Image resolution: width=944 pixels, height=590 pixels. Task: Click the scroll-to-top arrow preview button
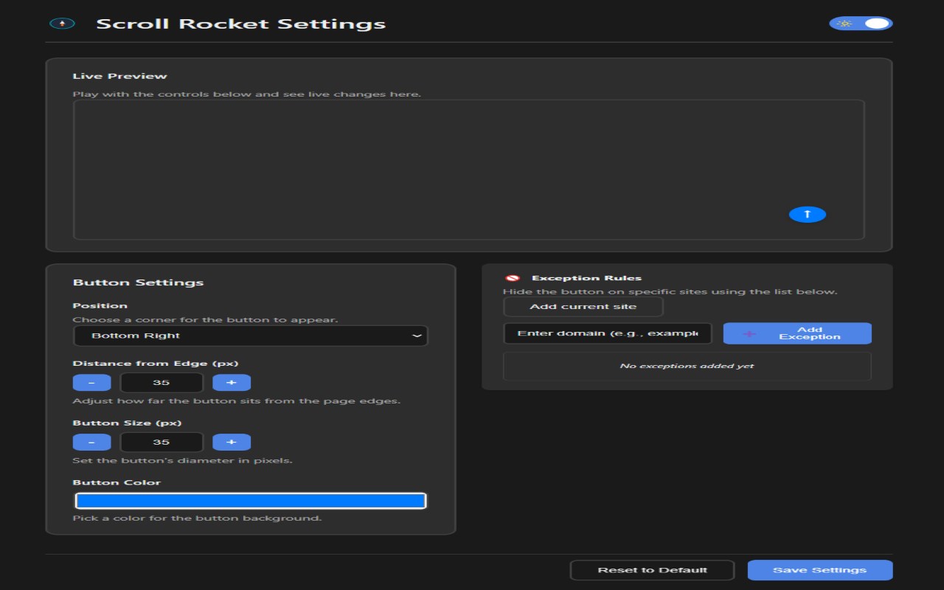pos(807,214)
